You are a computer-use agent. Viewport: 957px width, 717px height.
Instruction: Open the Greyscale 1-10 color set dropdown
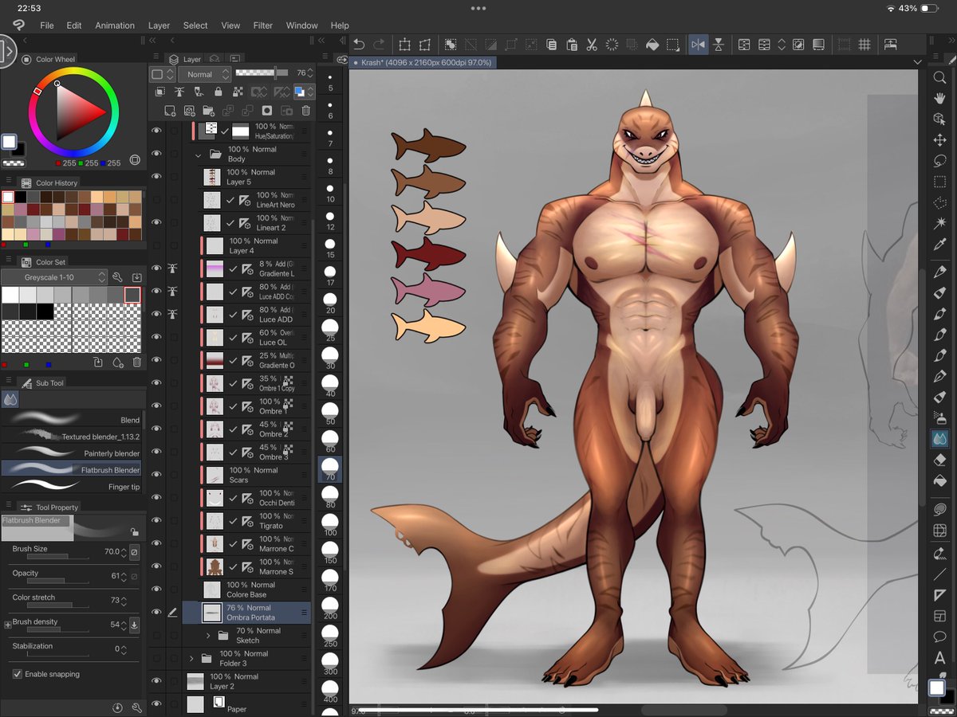[54, 277]
